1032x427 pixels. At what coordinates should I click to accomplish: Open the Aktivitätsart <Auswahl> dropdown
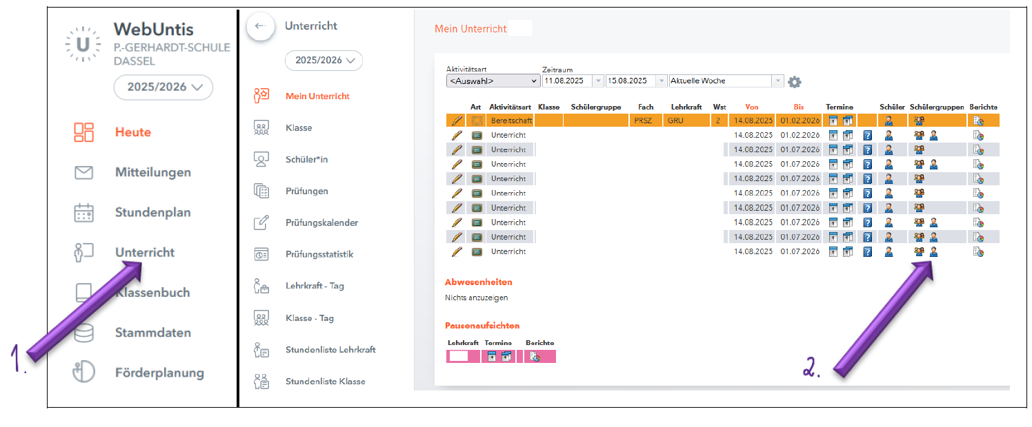coord(493,81)
